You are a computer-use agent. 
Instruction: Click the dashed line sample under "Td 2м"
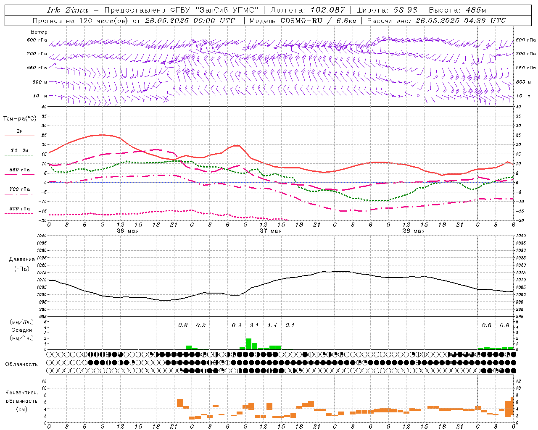[x=18, y=155]
